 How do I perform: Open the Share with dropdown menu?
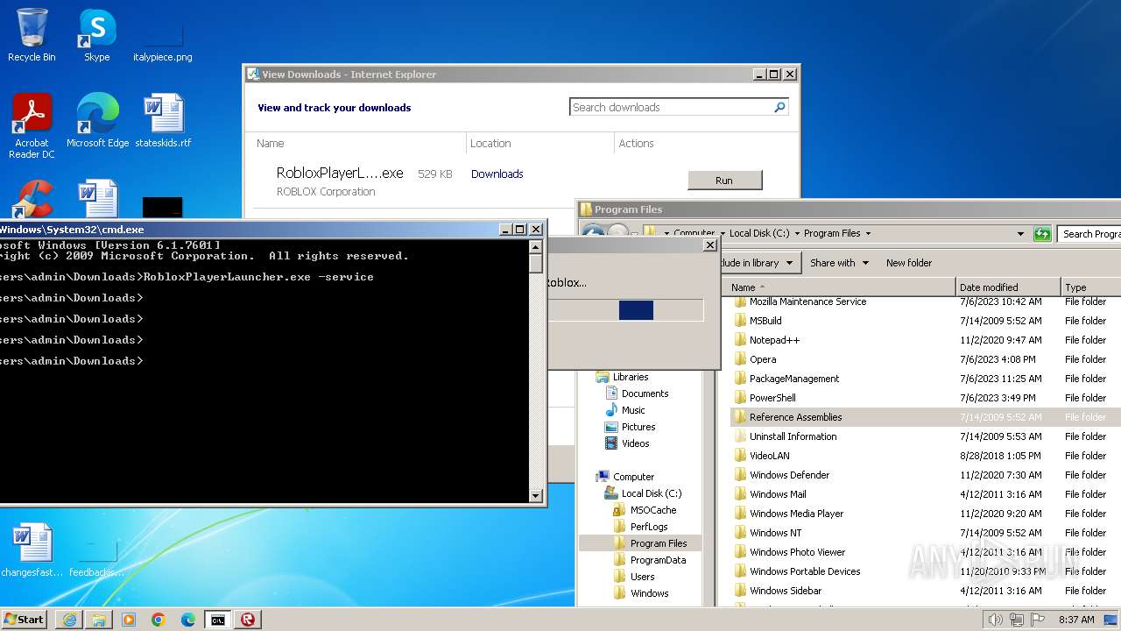(x=839, y=263)
